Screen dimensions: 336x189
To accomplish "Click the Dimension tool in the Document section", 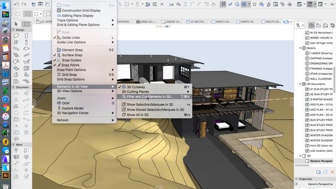I will 16,93.
